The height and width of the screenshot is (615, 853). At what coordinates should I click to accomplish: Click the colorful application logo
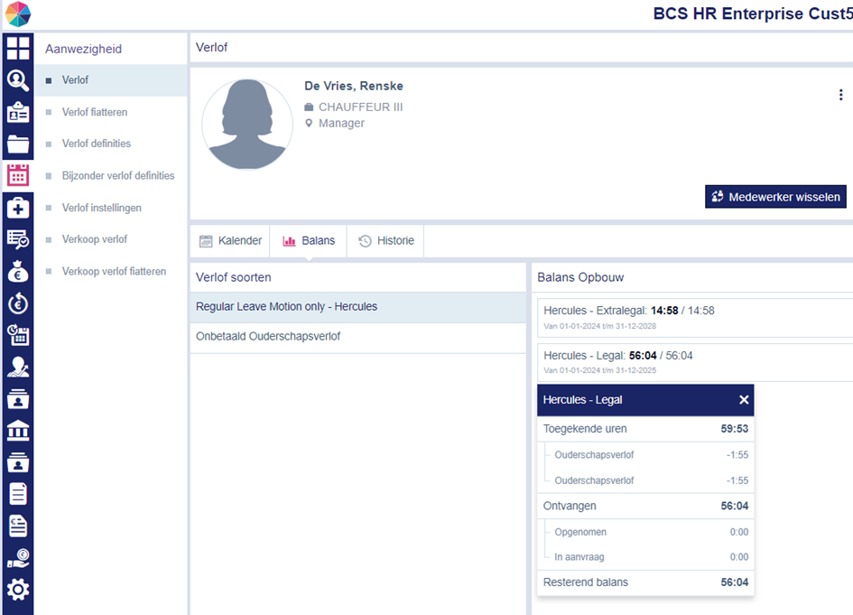pyautogui.click(x=18, y=14)
